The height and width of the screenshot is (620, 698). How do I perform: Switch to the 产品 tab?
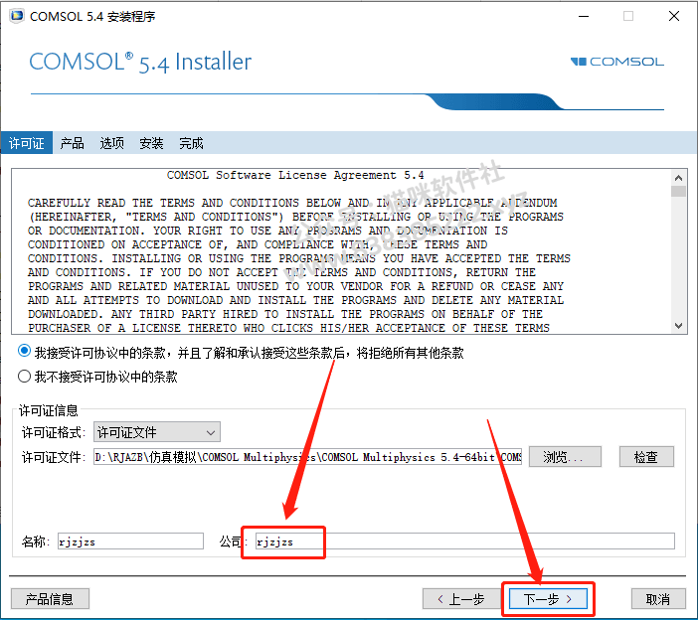pos(72,143)
